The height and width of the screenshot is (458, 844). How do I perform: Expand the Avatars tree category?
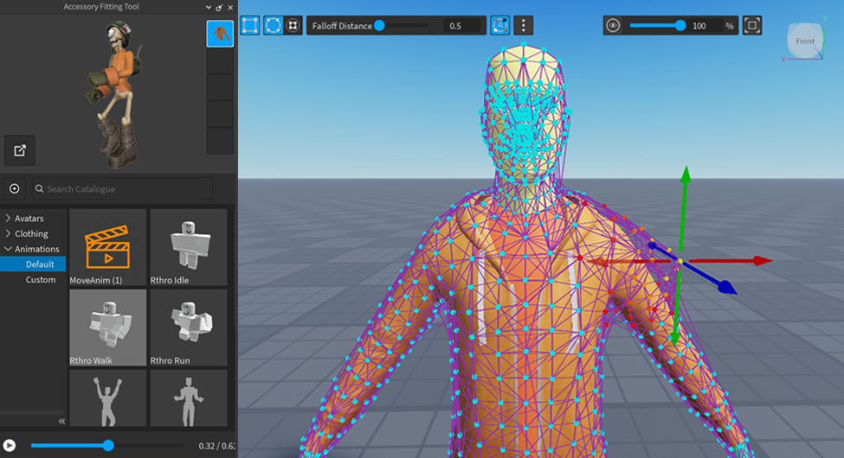pyautogui.click(x=8, y=219)
